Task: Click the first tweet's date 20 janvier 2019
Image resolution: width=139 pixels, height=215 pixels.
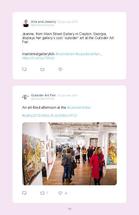Action: pos(68,22)
